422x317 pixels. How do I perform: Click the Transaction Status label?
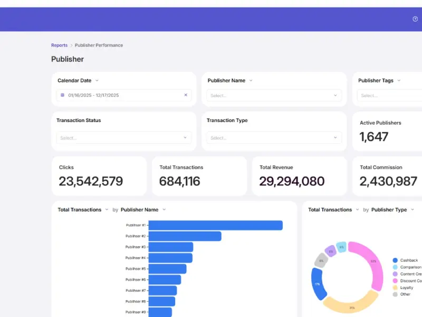point(79,120)
